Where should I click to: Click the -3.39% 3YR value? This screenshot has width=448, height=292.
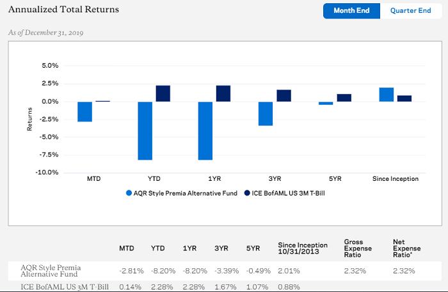tap(227, 271)
